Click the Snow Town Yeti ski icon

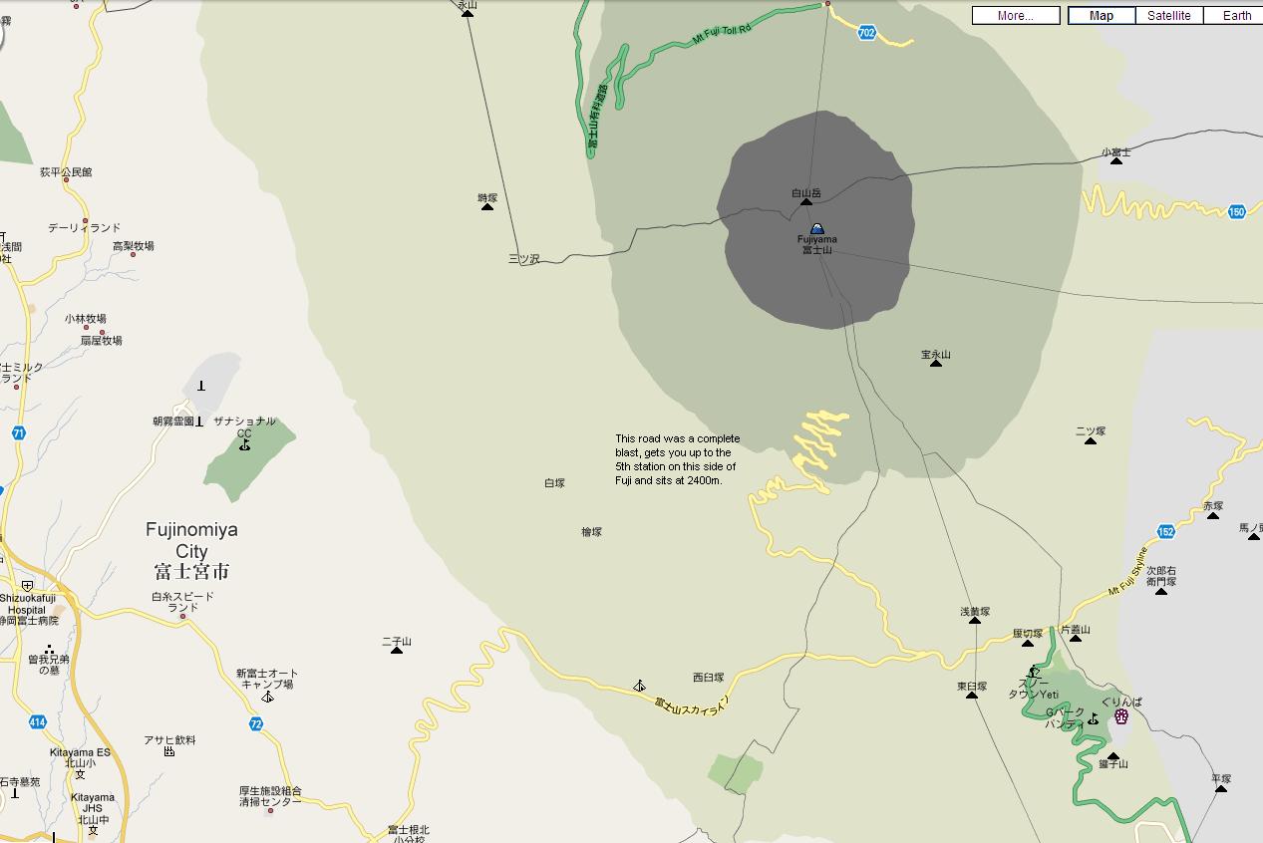click(x=1033, y=673)
